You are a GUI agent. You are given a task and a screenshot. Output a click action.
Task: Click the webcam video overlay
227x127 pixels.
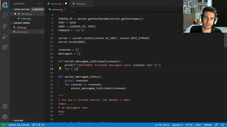(205, 16)
